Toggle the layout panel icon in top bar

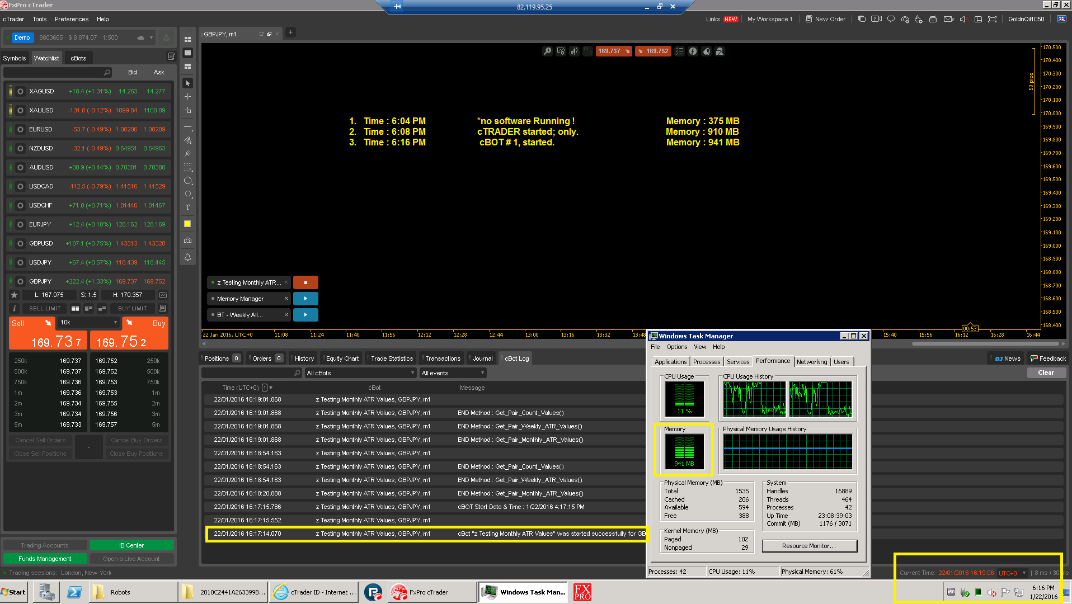[978, 19]
